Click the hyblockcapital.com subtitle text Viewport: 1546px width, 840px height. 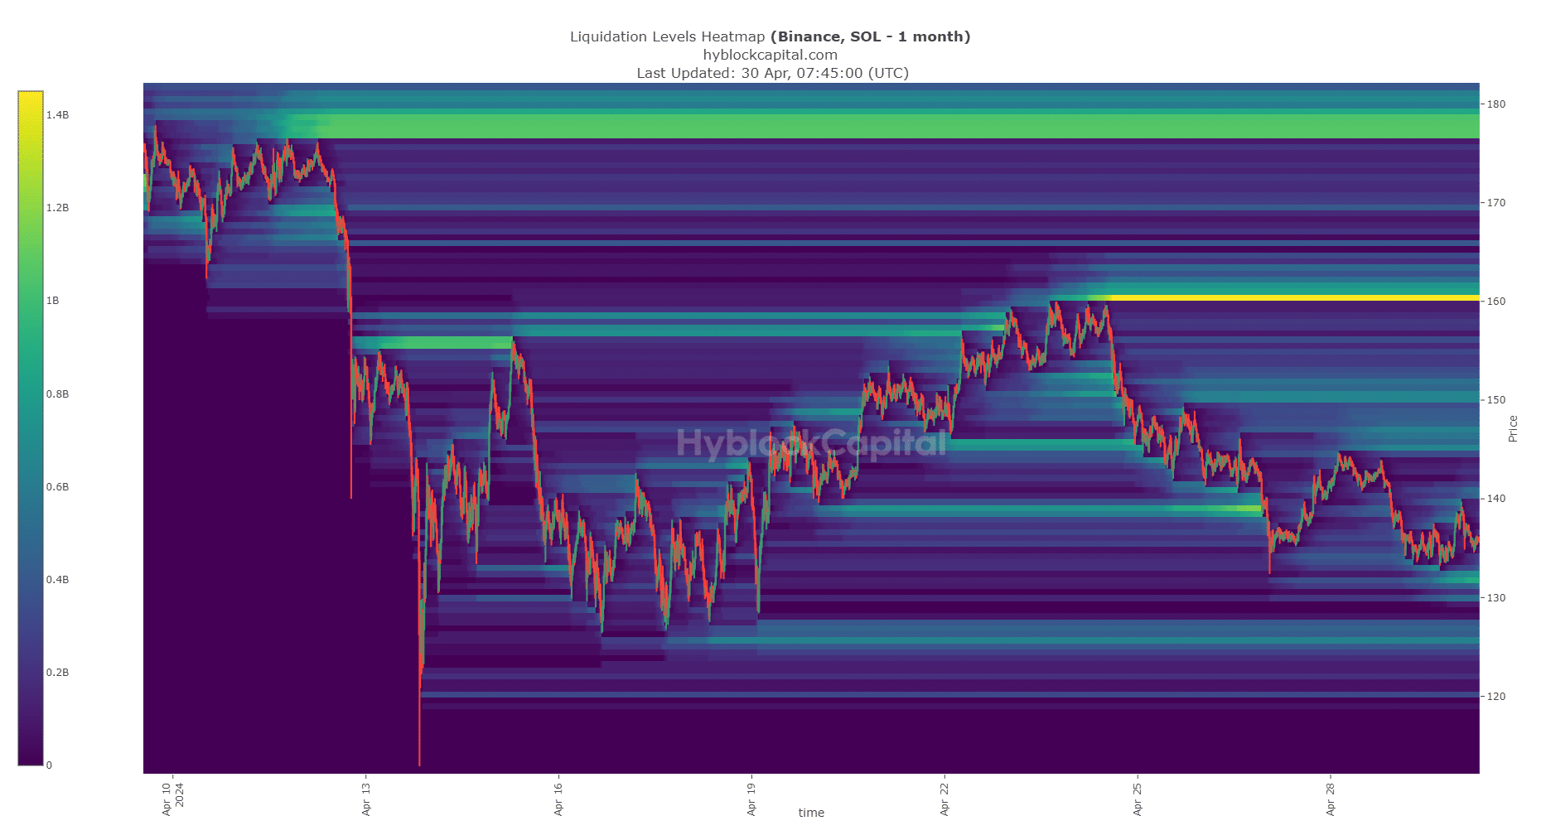(770, 55)
